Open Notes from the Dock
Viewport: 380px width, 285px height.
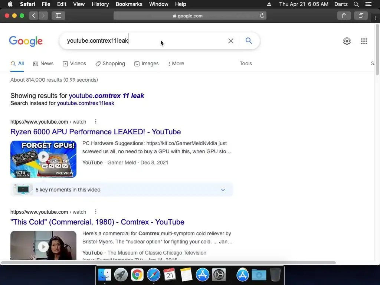[186, 275]
